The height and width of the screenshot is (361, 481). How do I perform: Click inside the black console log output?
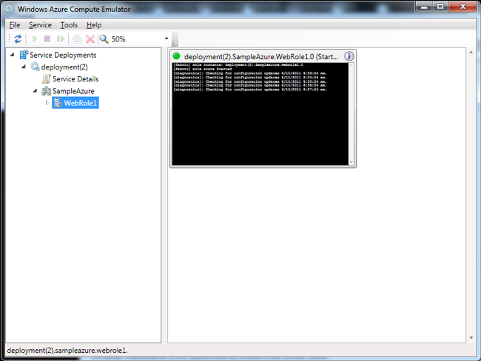coord(260,114)
